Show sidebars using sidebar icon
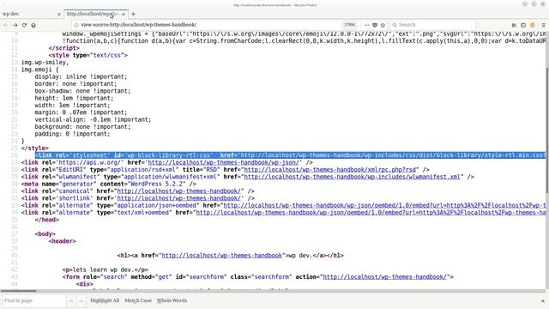 coord(523,25)
